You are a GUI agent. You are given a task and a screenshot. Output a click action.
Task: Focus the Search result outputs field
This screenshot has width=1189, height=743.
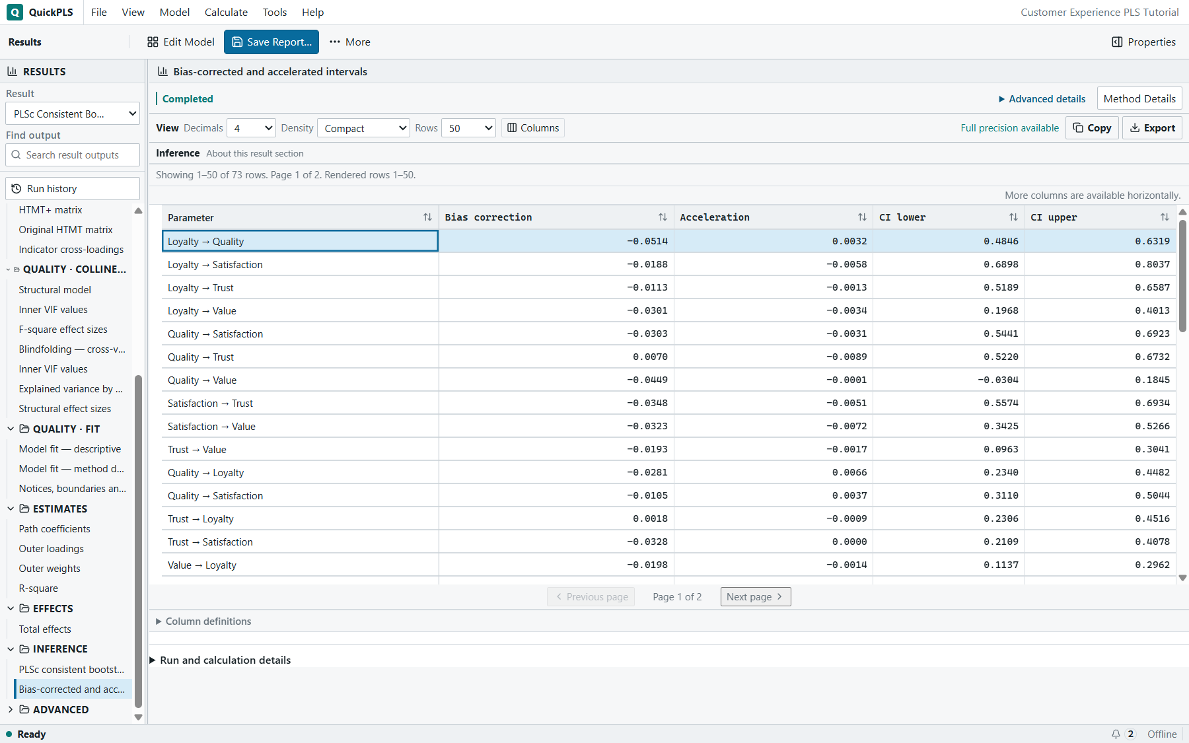73,155
